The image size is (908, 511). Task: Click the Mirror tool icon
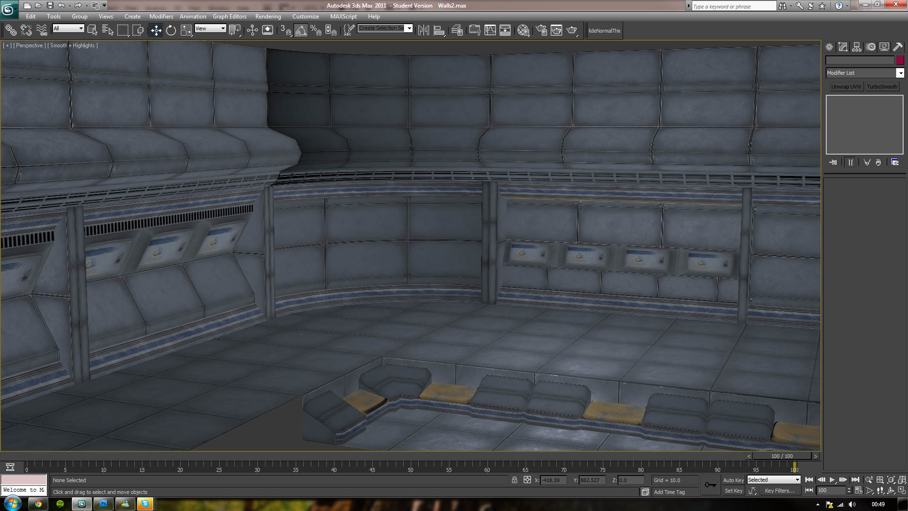pyautogui.click(x=423, y=30)
